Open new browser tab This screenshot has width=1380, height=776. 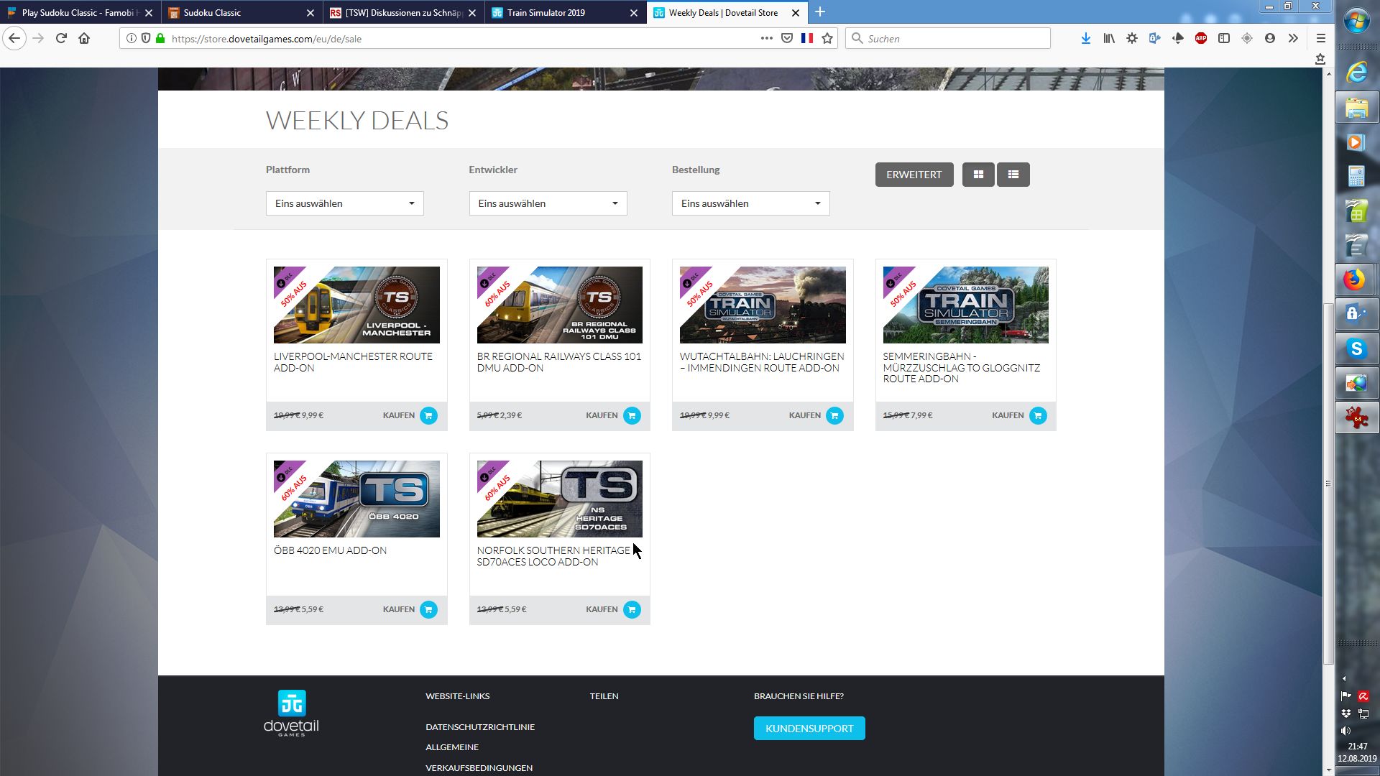(x=820, y=12)
